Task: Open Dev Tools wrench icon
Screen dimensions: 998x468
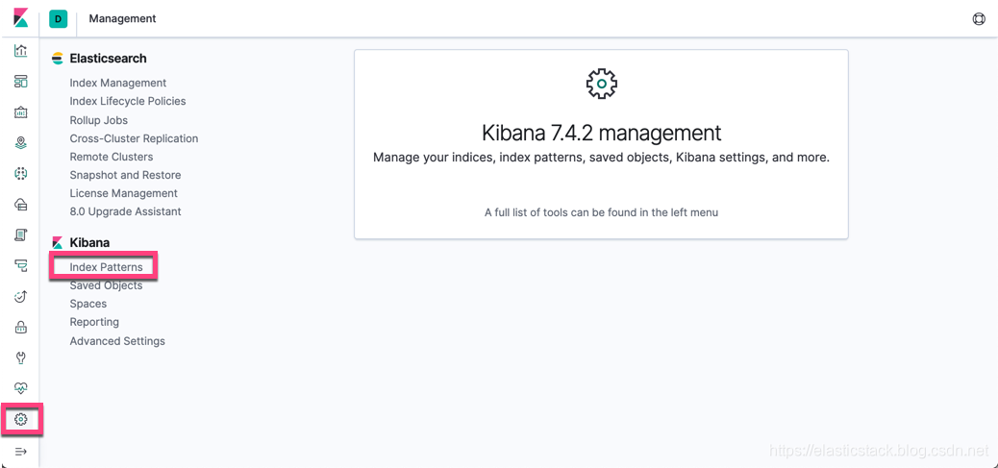Action: coord(21,357)
